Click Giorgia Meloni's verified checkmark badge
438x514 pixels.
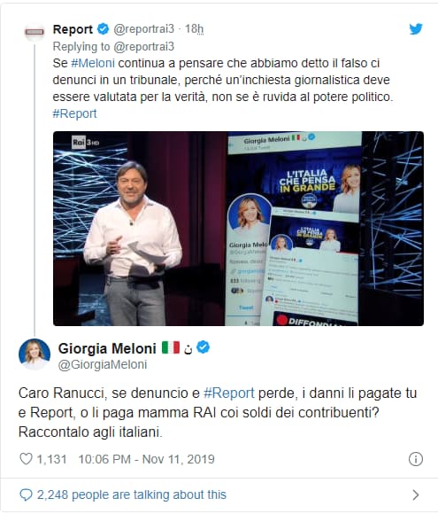click(203, 347)
